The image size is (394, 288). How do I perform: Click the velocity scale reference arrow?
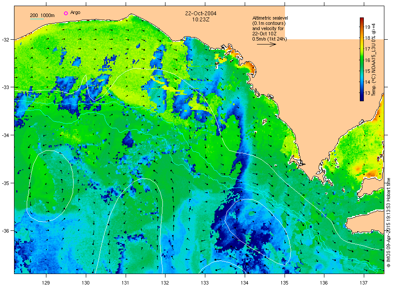click(266, 45)
